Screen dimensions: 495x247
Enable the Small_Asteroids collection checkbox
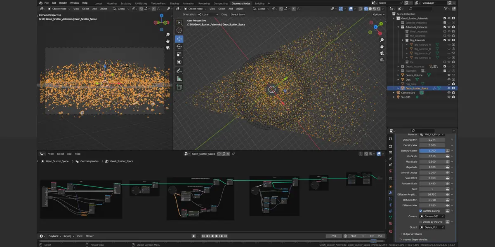(x=444, y=31)
